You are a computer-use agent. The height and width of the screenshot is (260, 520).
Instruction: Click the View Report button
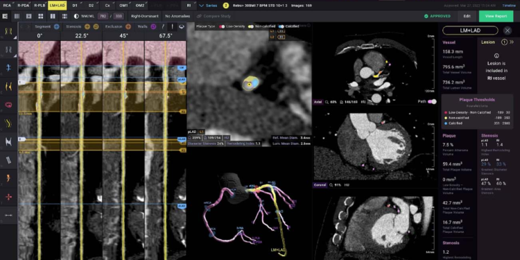coord(496,16)
